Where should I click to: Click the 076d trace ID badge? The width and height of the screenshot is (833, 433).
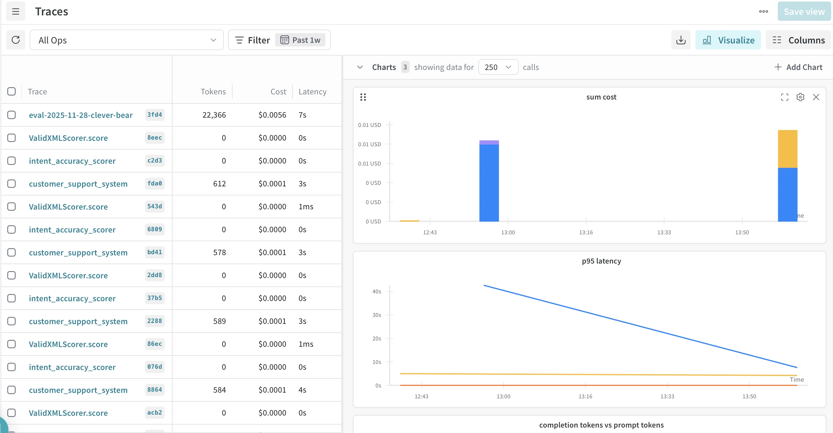pyautogui.click(x=155, y=367)
